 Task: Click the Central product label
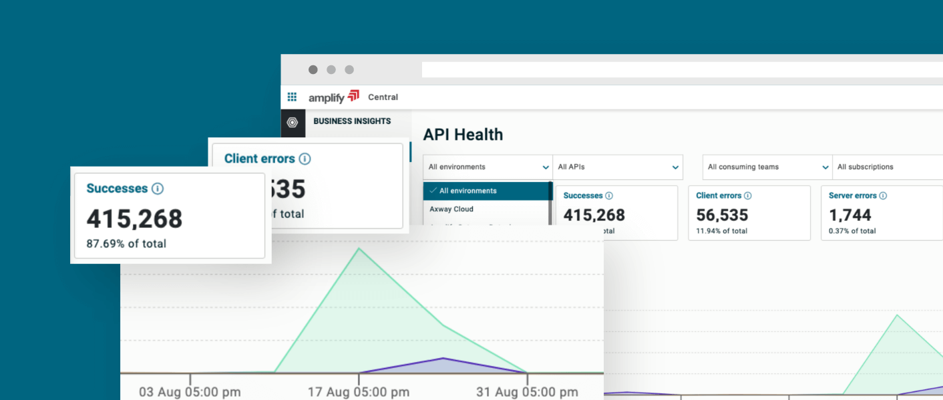[383, 97]
